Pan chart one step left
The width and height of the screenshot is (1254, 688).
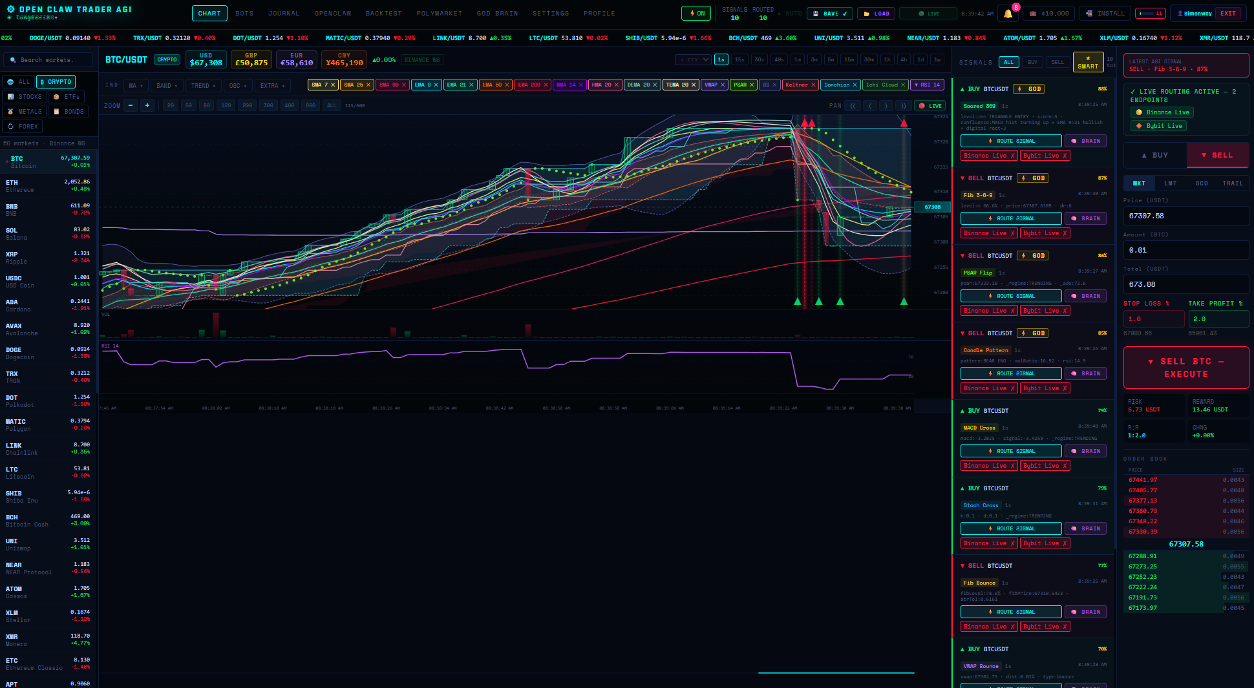coord(870,105)
